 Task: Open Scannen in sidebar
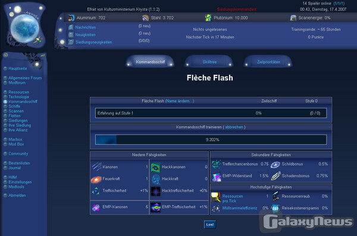point(16,111)
